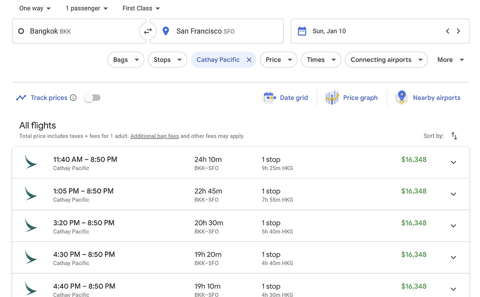480x297 pixels.
Task: Click the $16,348 price on the 4:30 PM flight
Action: coord(414,254)
